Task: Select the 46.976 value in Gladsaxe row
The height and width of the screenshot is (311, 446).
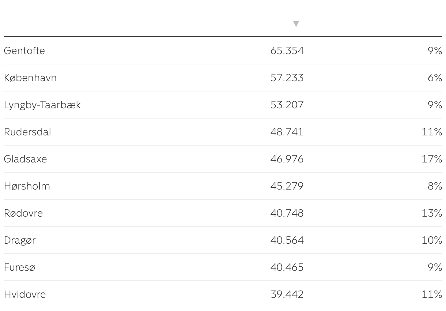Action: (287, 159)
